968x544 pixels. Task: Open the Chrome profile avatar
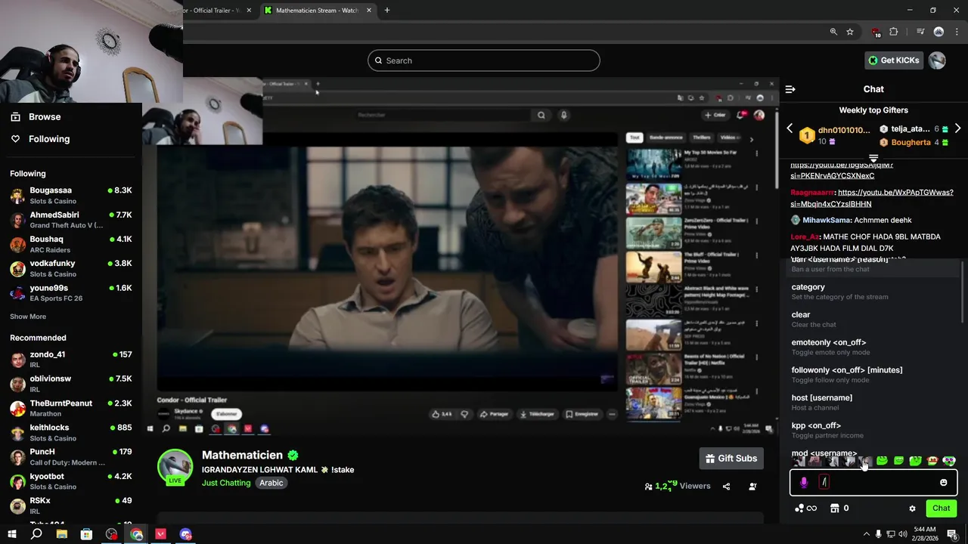[939, 32]
